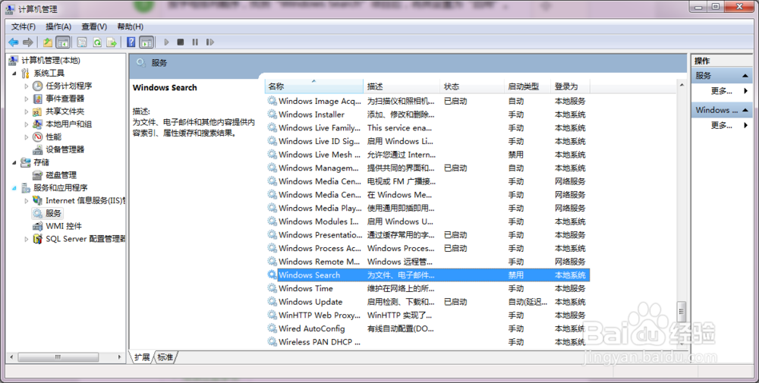Expand the Internet 信息服务(IIS) node arrow
Screen dimensions: 759x383
(x=26, y=201)
